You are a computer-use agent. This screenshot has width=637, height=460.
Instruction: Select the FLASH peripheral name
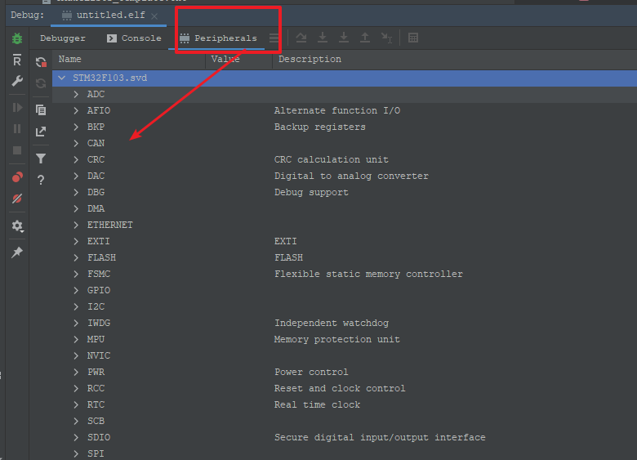101,257
